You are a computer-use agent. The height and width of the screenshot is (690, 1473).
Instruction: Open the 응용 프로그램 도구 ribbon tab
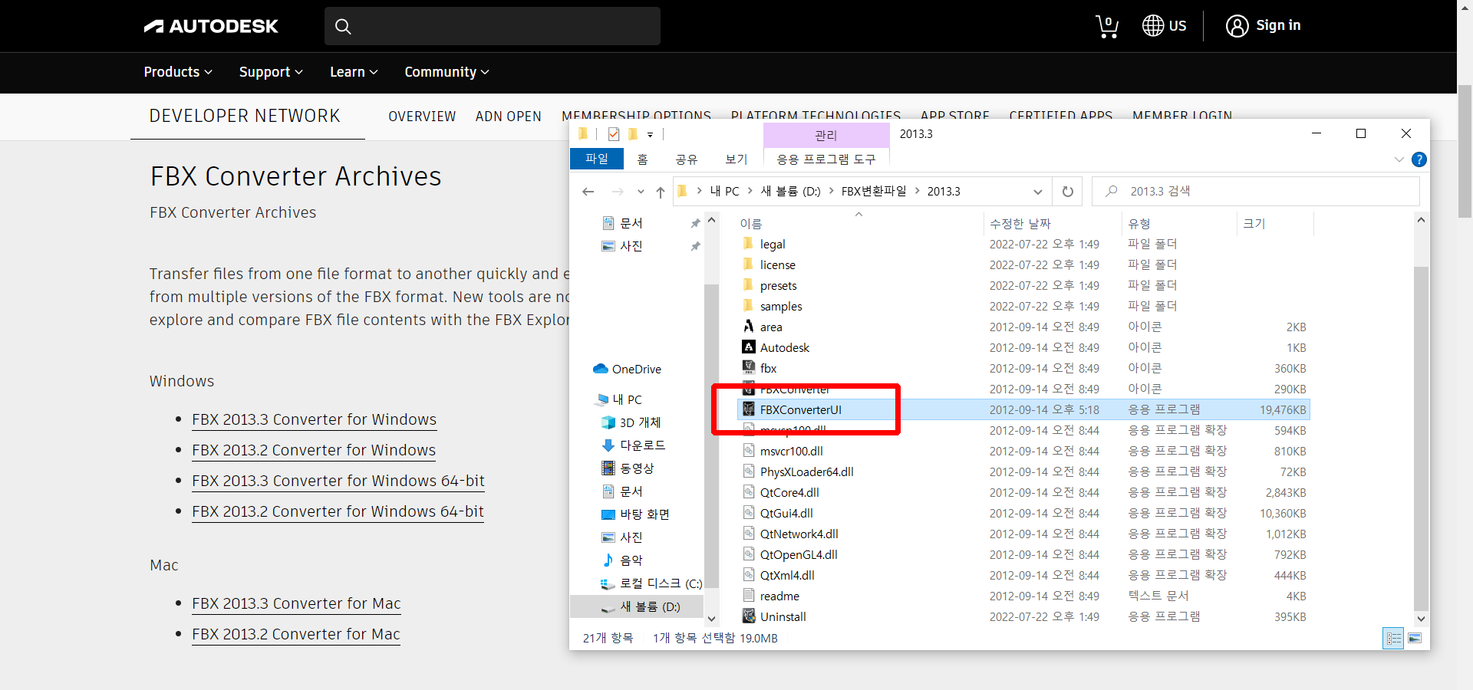pos(826,159)
